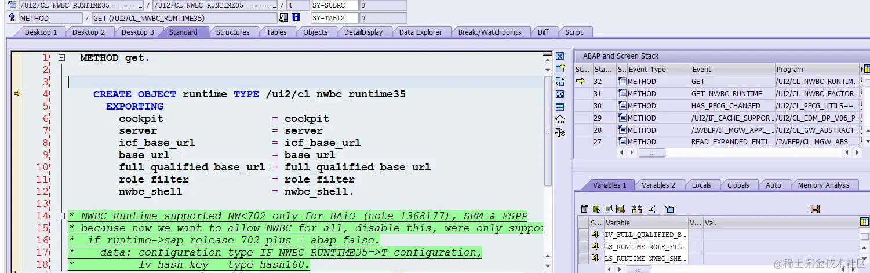
Task: Click the Val. column header
Action: pyautogui.click(x=781, y=223)
